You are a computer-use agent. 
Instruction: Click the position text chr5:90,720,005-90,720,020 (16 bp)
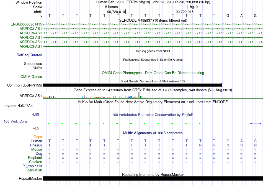(182, 2)
